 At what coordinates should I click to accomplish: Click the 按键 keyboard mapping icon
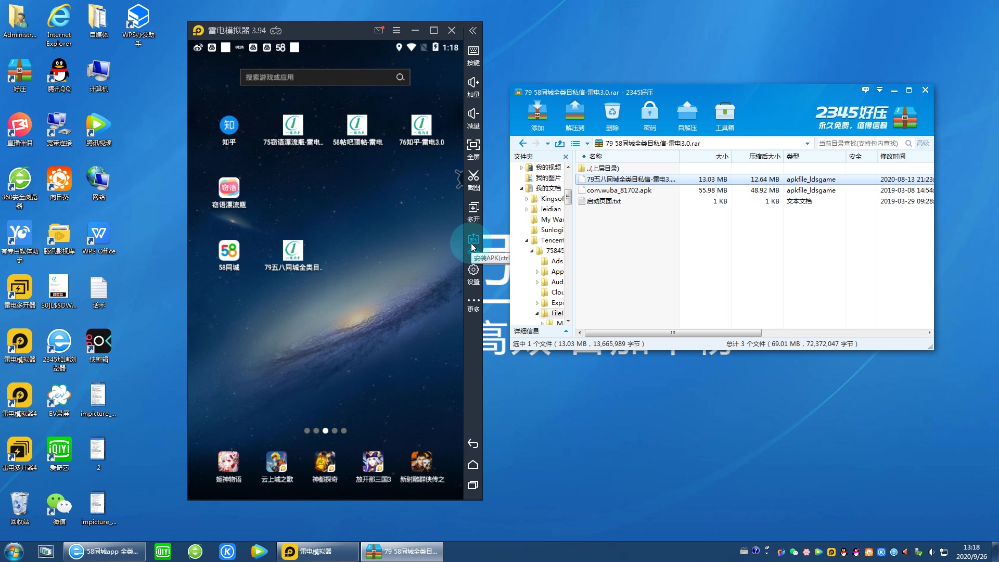(x=473, y=51)
